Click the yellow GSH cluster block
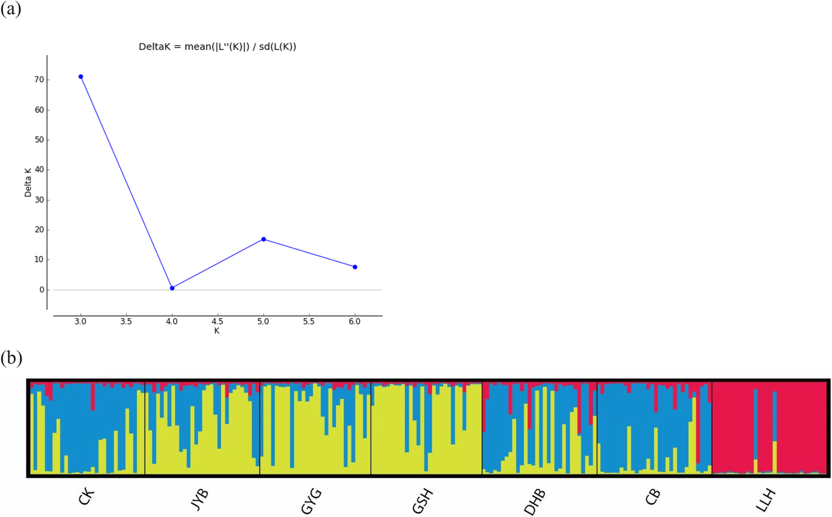Image resolution: width=832 pixels, height=517 pixels. point(427,429)
